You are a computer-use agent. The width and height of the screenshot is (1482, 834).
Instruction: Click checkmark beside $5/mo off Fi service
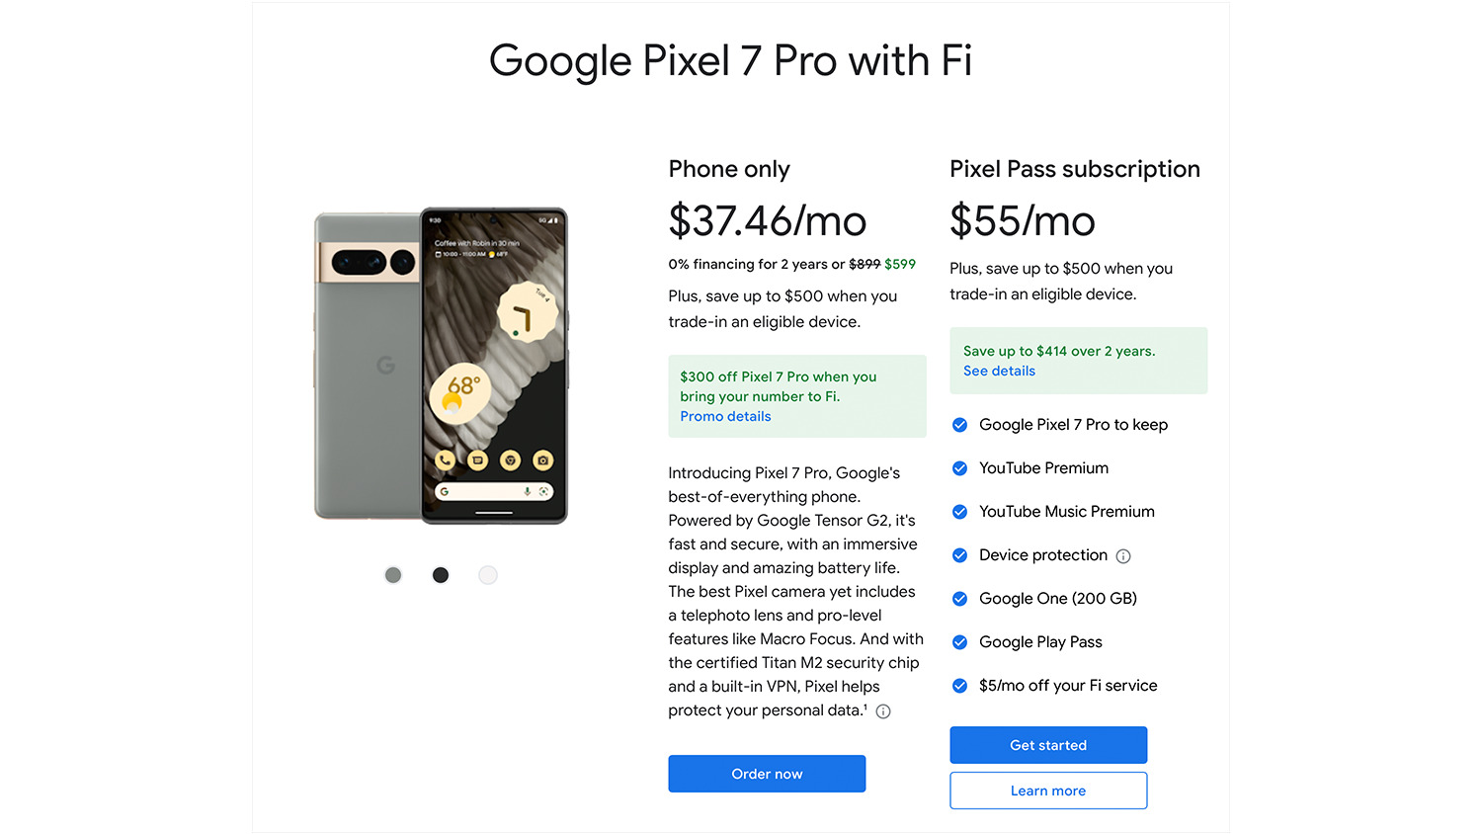pyautogui.click(x=959, y=686)
